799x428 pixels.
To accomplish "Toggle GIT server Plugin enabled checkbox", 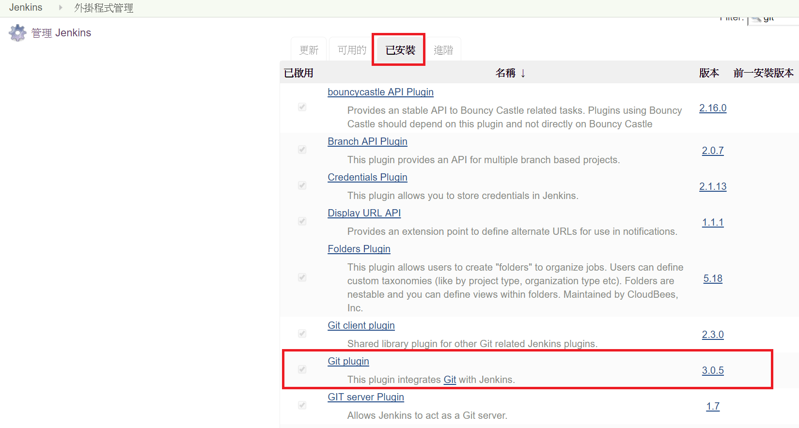I will (x=302, y=405).
